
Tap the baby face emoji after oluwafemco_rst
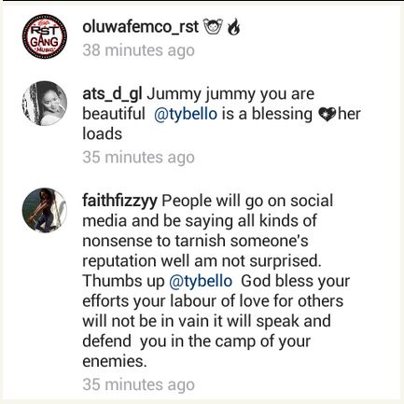click(213, 26)
